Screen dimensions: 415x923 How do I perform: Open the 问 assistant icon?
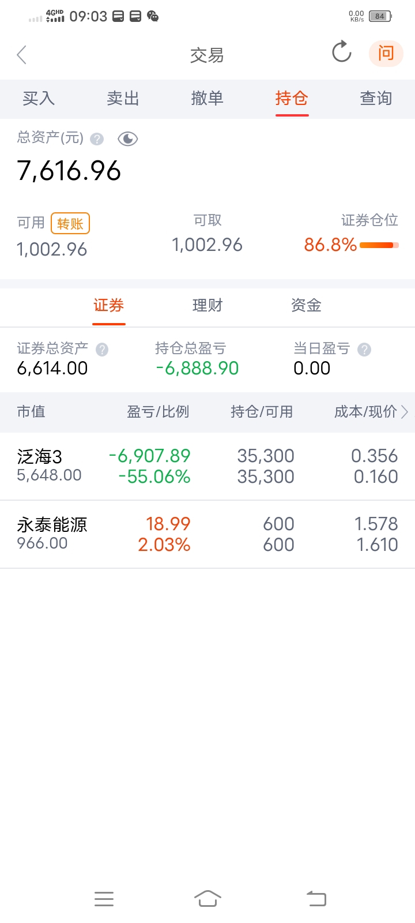386,54
